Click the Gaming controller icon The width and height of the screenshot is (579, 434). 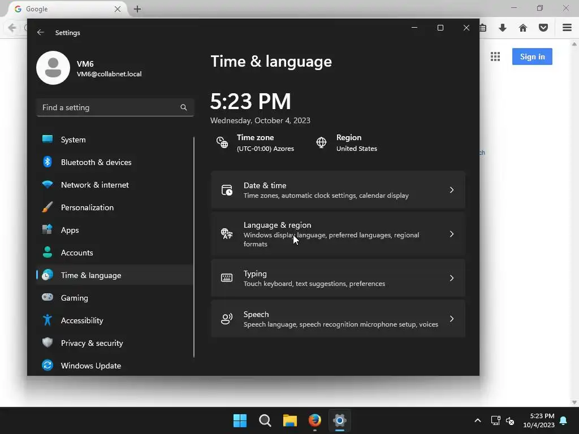click(x=47, y=297)
